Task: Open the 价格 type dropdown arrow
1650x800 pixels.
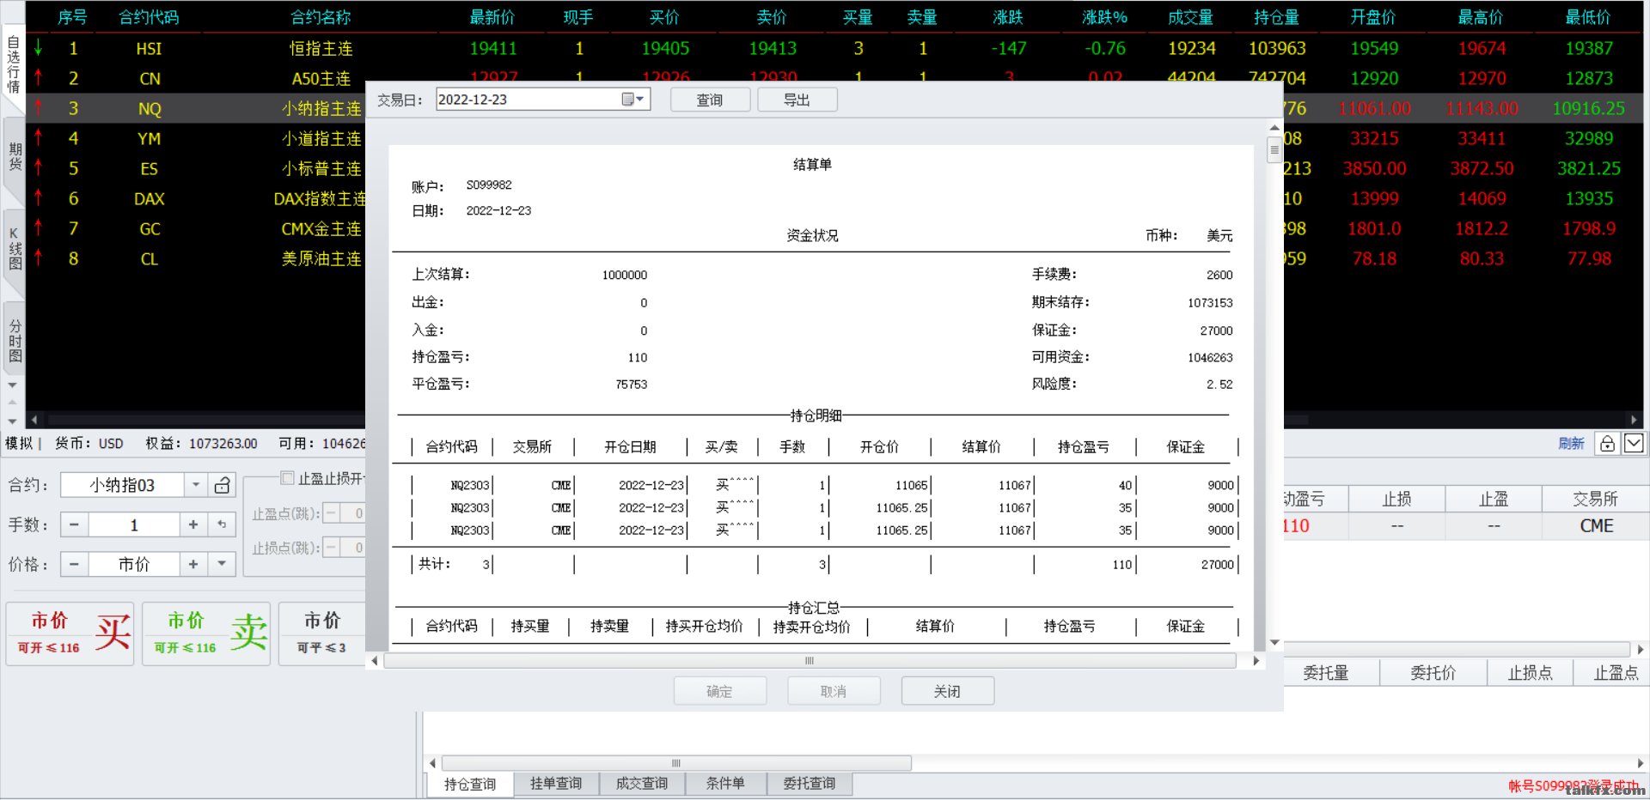Action: [222, 564]
